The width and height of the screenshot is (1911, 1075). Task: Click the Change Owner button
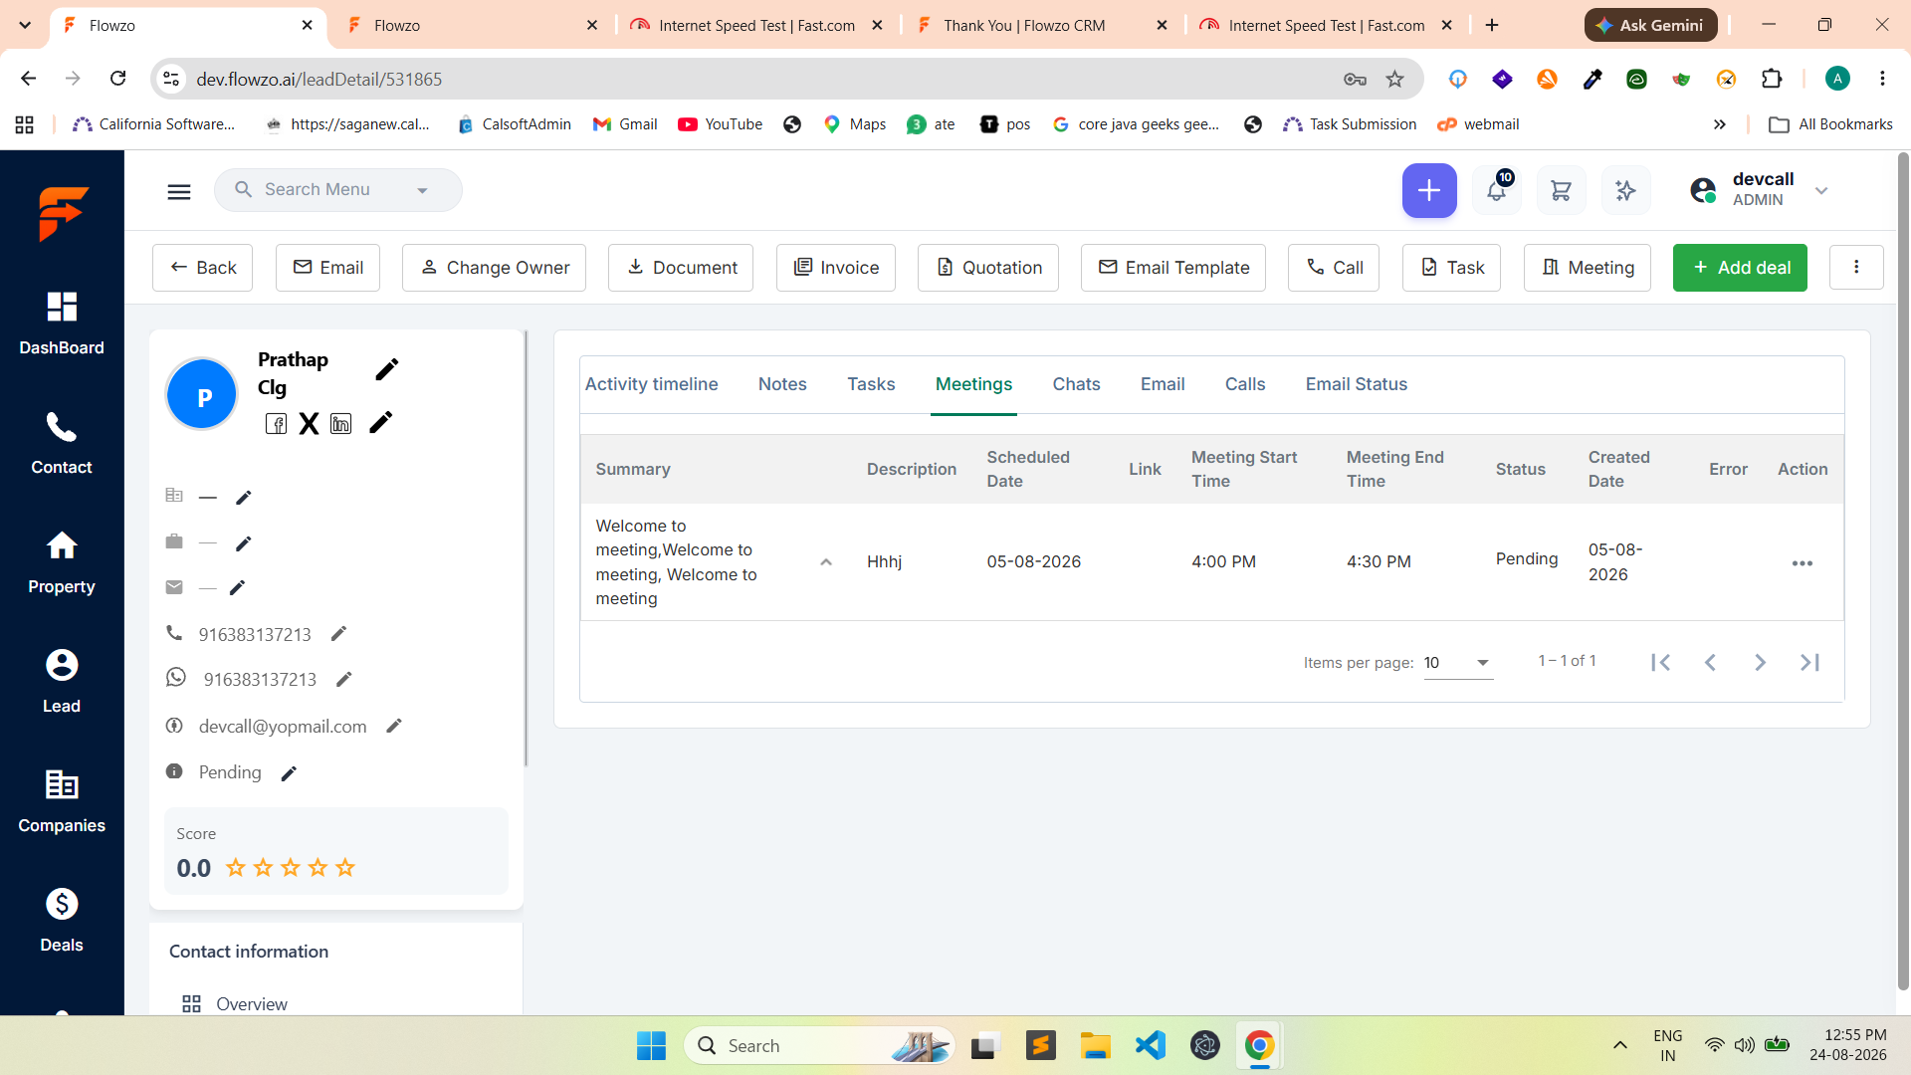click(x=494, y=268)
